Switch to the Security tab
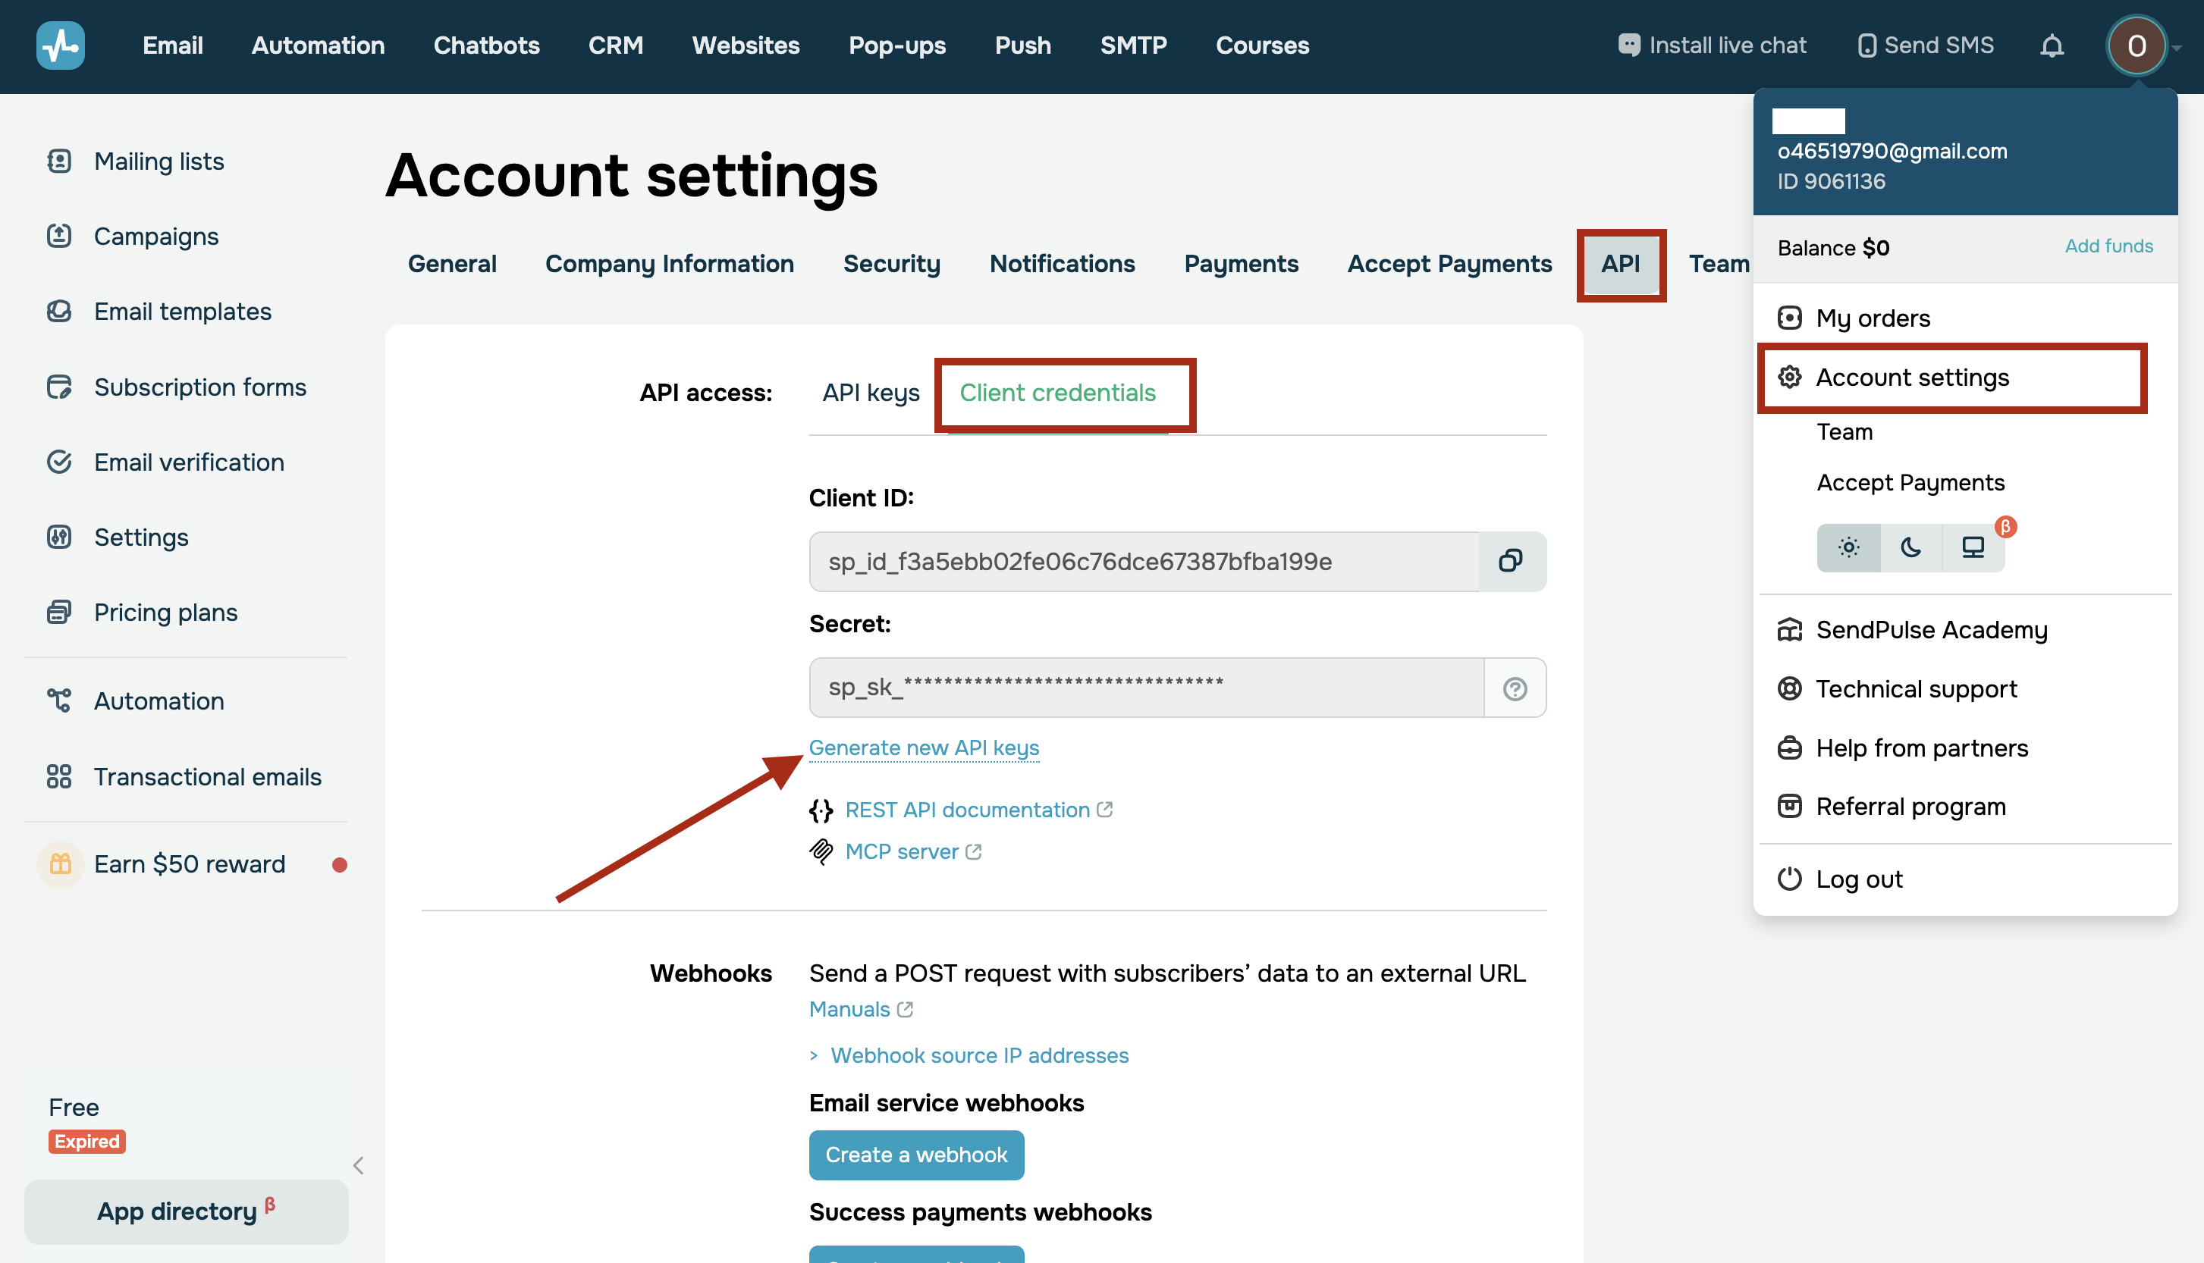 pyautogui.click(x=892, y=264)
